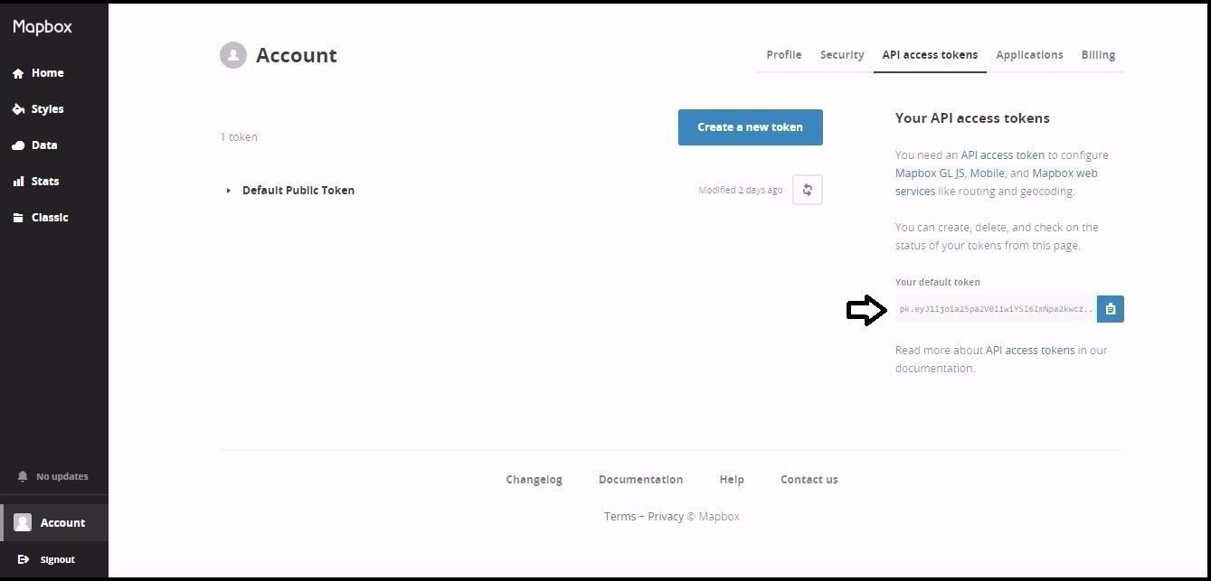The width and height of the screenshot is (1211, 581).
Task: Open the Billing tab
Action: (x=1098, y=55)
